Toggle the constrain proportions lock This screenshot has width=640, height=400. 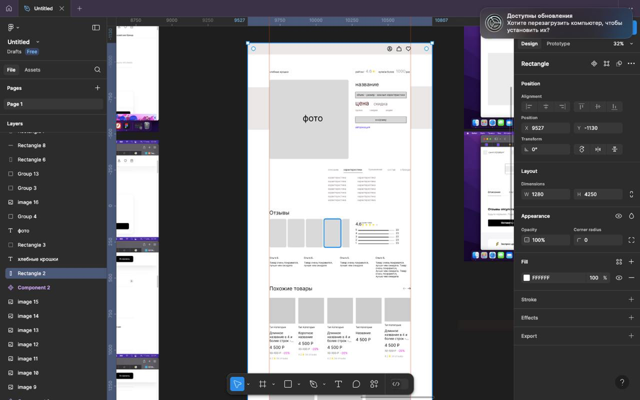pos(631,194)
